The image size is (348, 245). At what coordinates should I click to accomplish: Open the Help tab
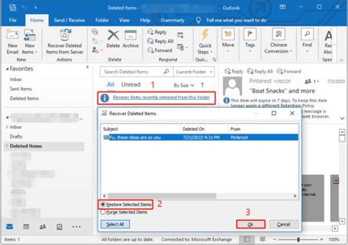pyautogui.click(x=145, y=20)
